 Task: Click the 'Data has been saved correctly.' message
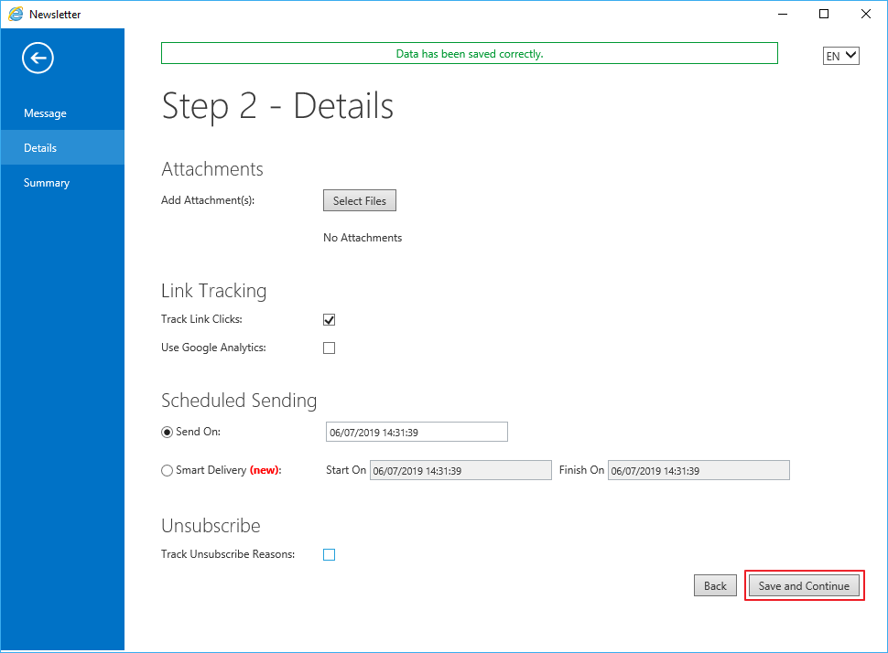pyautogui.click(x=470, y=54)
